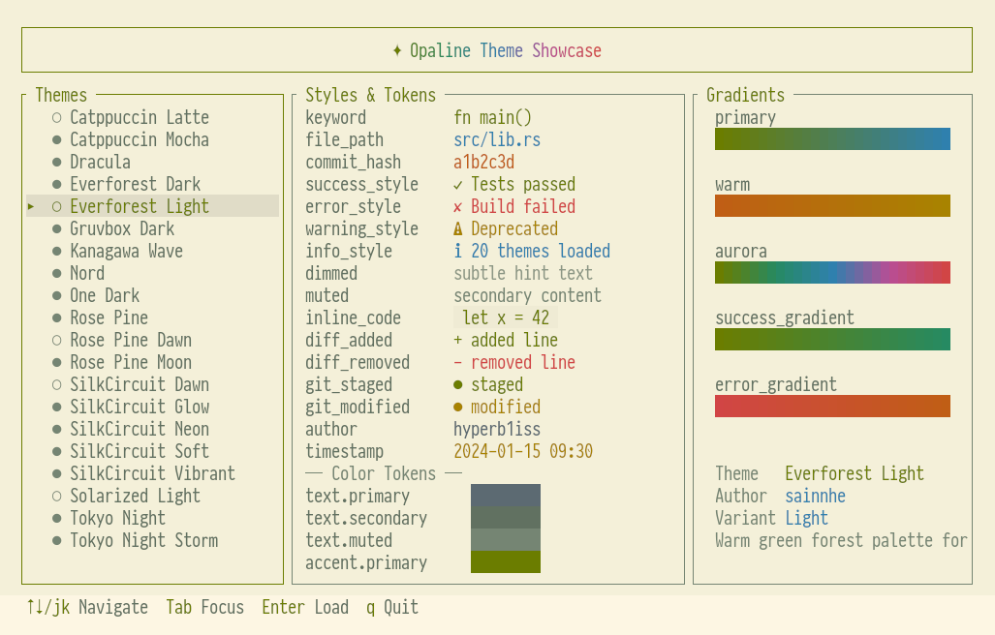Click the q Quit footer hint
995x635 pixels.
pos(392,607)
